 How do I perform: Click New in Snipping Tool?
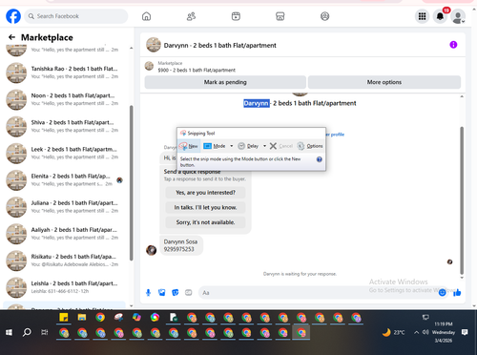[189, 146]
